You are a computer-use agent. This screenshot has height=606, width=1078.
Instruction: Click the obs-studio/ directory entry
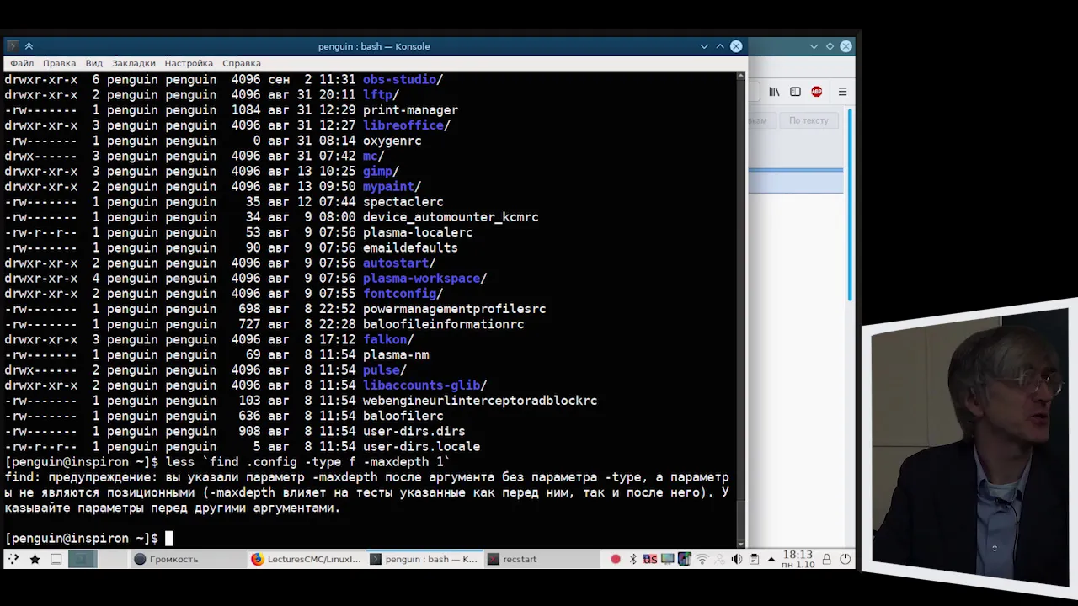coord(403,79)
